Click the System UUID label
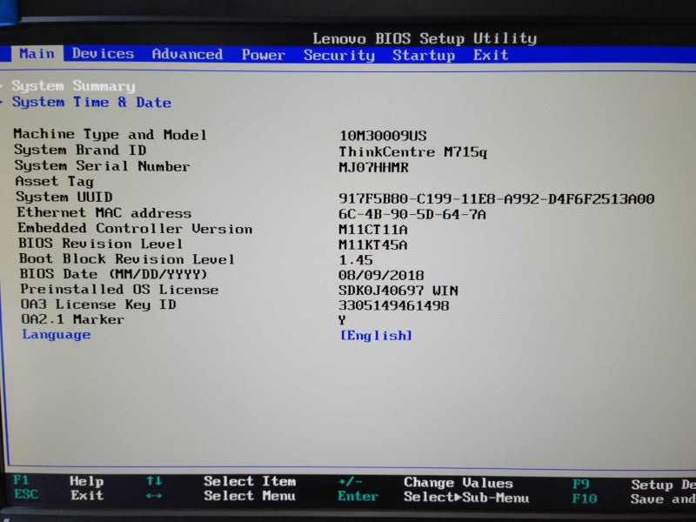Viewport: 696px width, 522px height. [64, 197]
